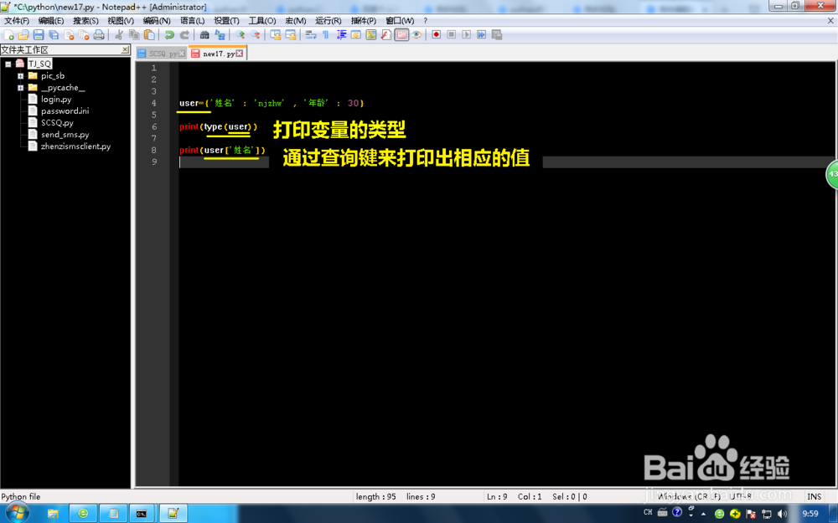838x523 pixels.
Task: Collapse the pic_sb folder node
Action: pos(20,75)
